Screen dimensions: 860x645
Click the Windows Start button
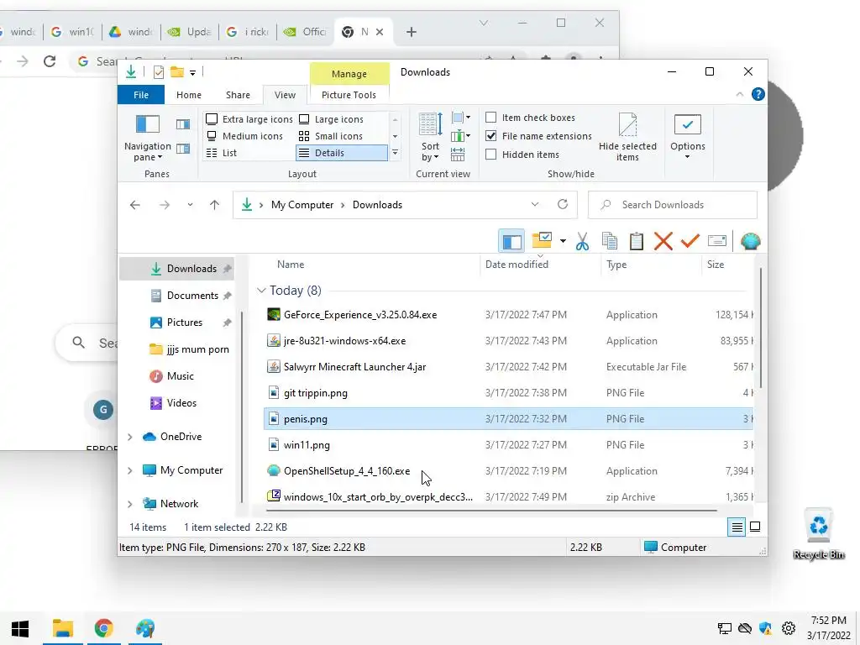(x=20, y=628)
